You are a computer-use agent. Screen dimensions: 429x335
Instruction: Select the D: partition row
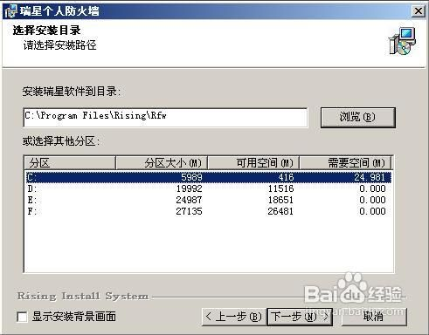209,188
